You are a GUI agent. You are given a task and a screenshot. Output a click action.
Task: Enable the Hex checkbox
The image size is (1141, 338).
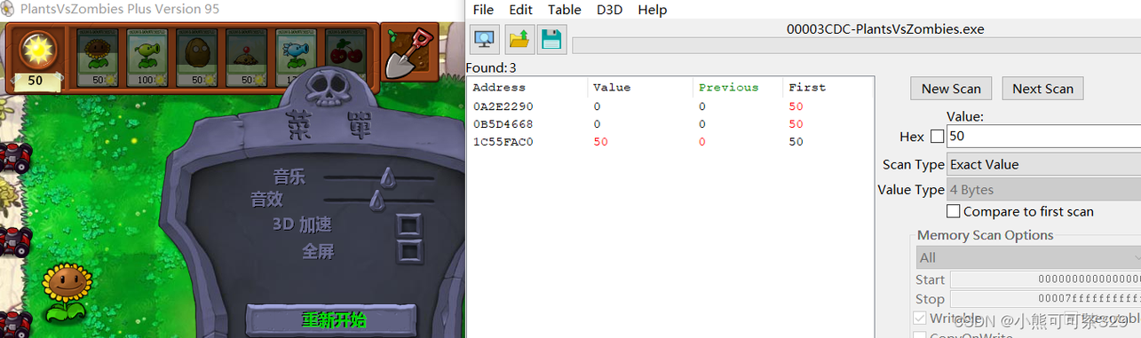click(937, 137)
